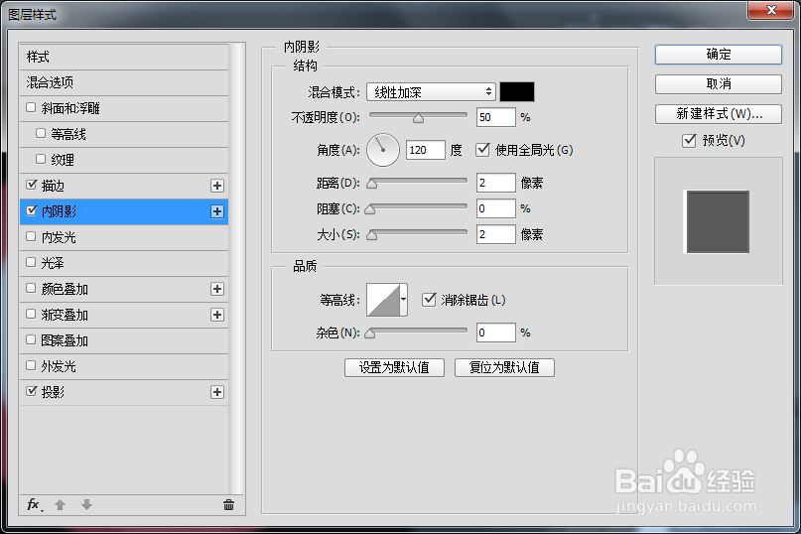Uncheck the 内阴影 checkbox
This screenshot has height=534, width=801.
[x=31, y=210]
